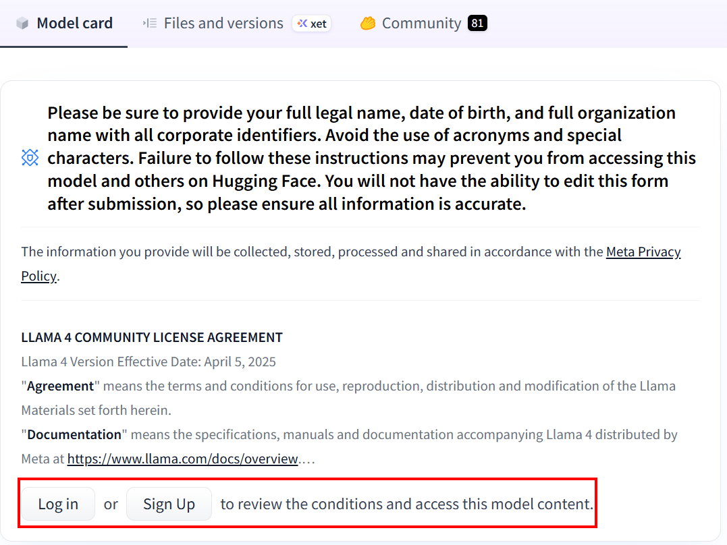Viewport: 727px width, 545px height.
Task: Expand the truncated license ellipsis
Action: point(307,460)
